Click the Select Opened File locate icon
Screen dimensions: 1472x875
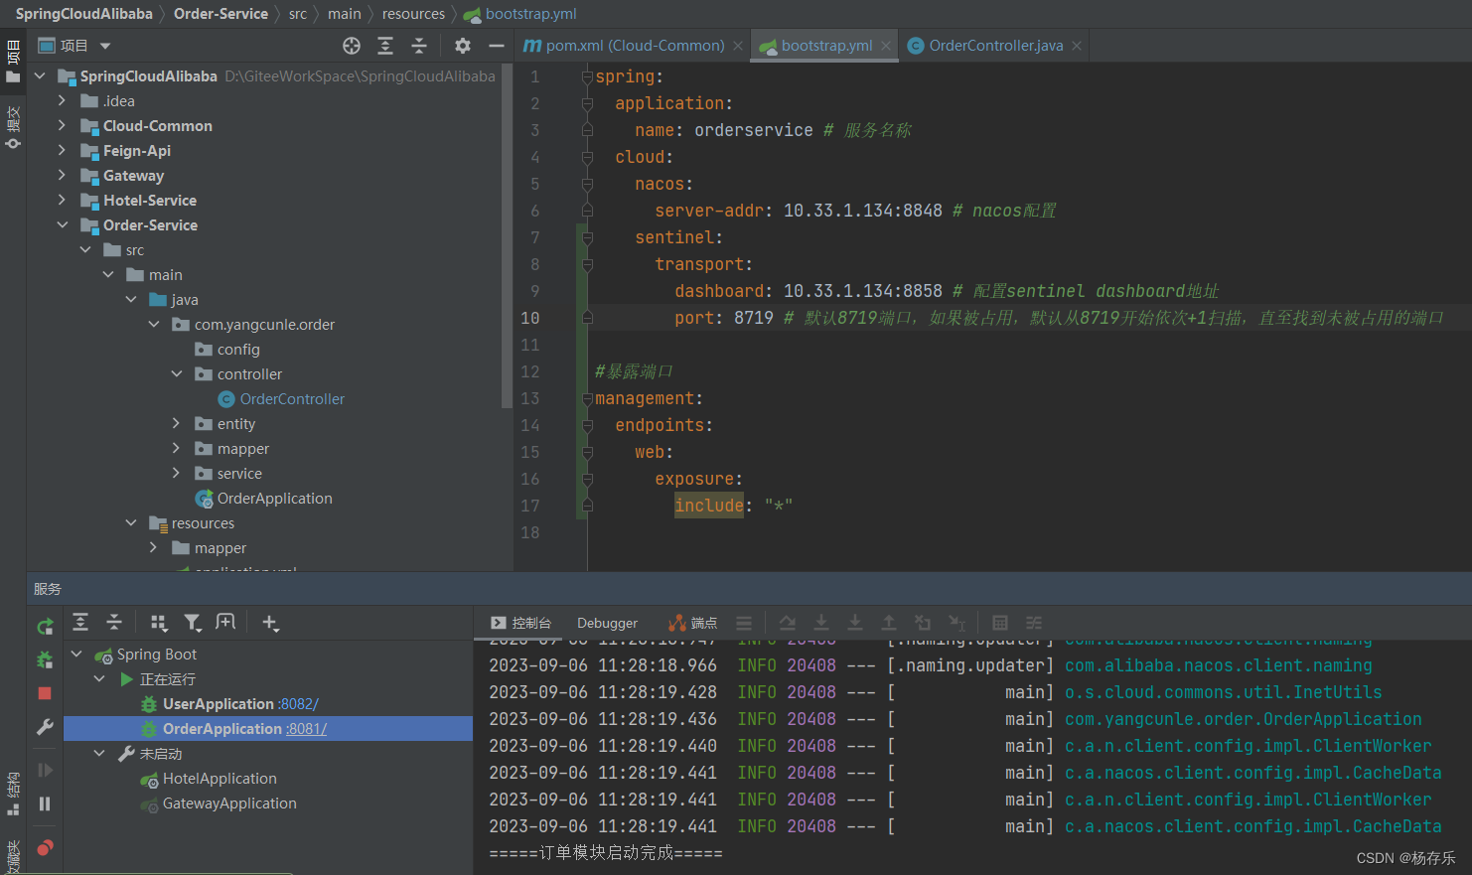pyautogui.click(x=352, y=46)
